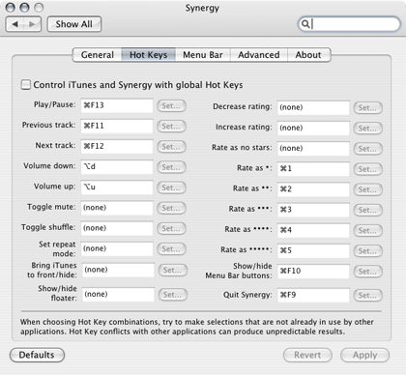This screenshot has height=375, width=406.
Task: Click Set for Show/hide Menu Bar buttons
Action: click(367, 272)
